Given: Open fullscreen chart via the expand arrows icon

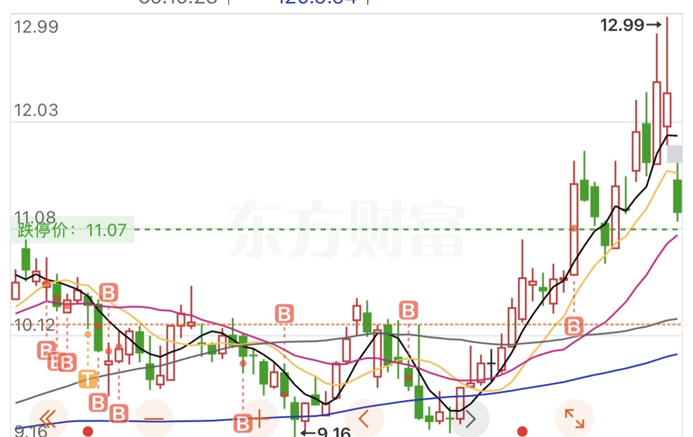Looking at the screenshot, I should [x=575, y=419].
